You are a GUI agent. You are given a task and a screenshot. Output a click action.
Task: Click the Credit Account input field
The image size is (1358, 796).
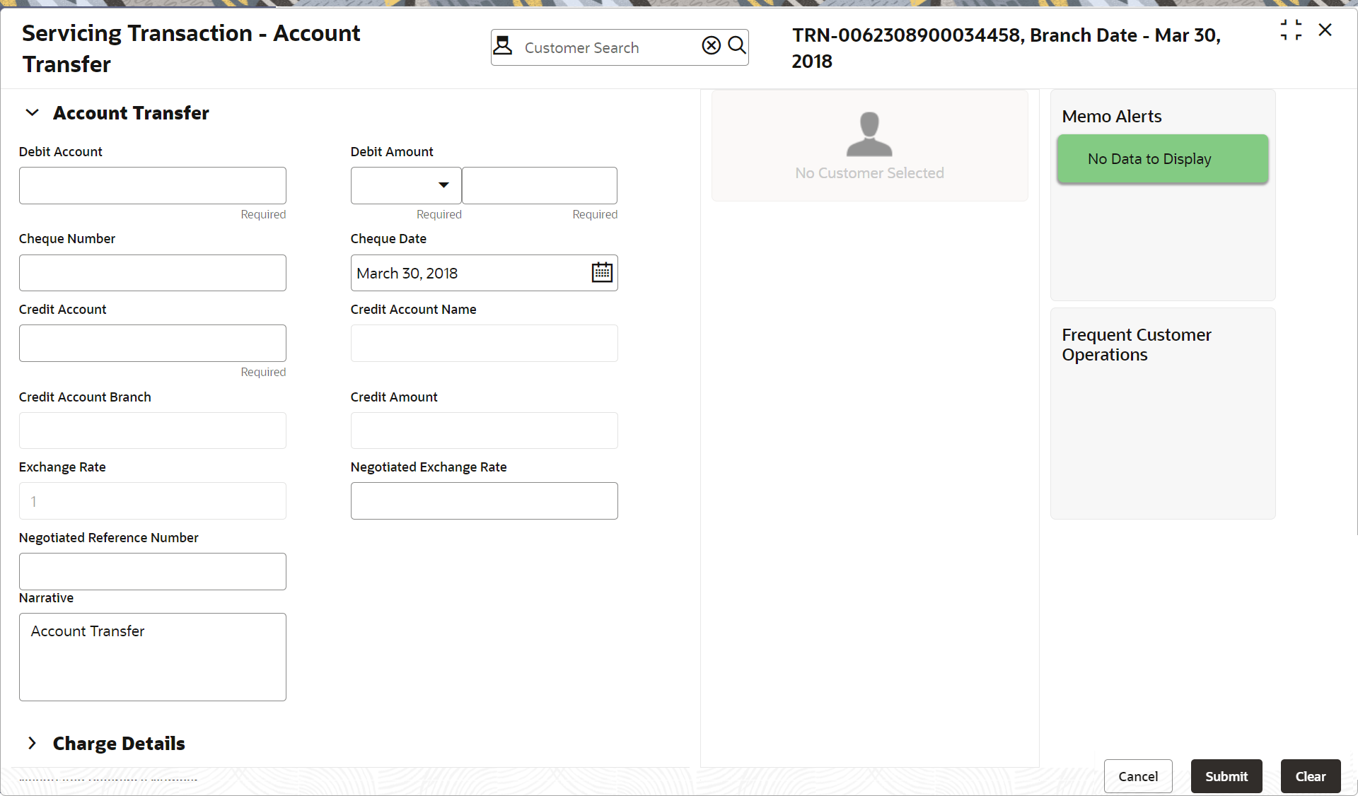(152, 343)
